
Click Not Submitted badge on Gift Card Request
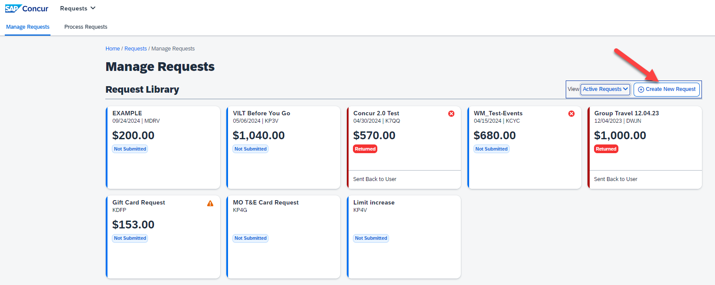[x=130, y=238]
